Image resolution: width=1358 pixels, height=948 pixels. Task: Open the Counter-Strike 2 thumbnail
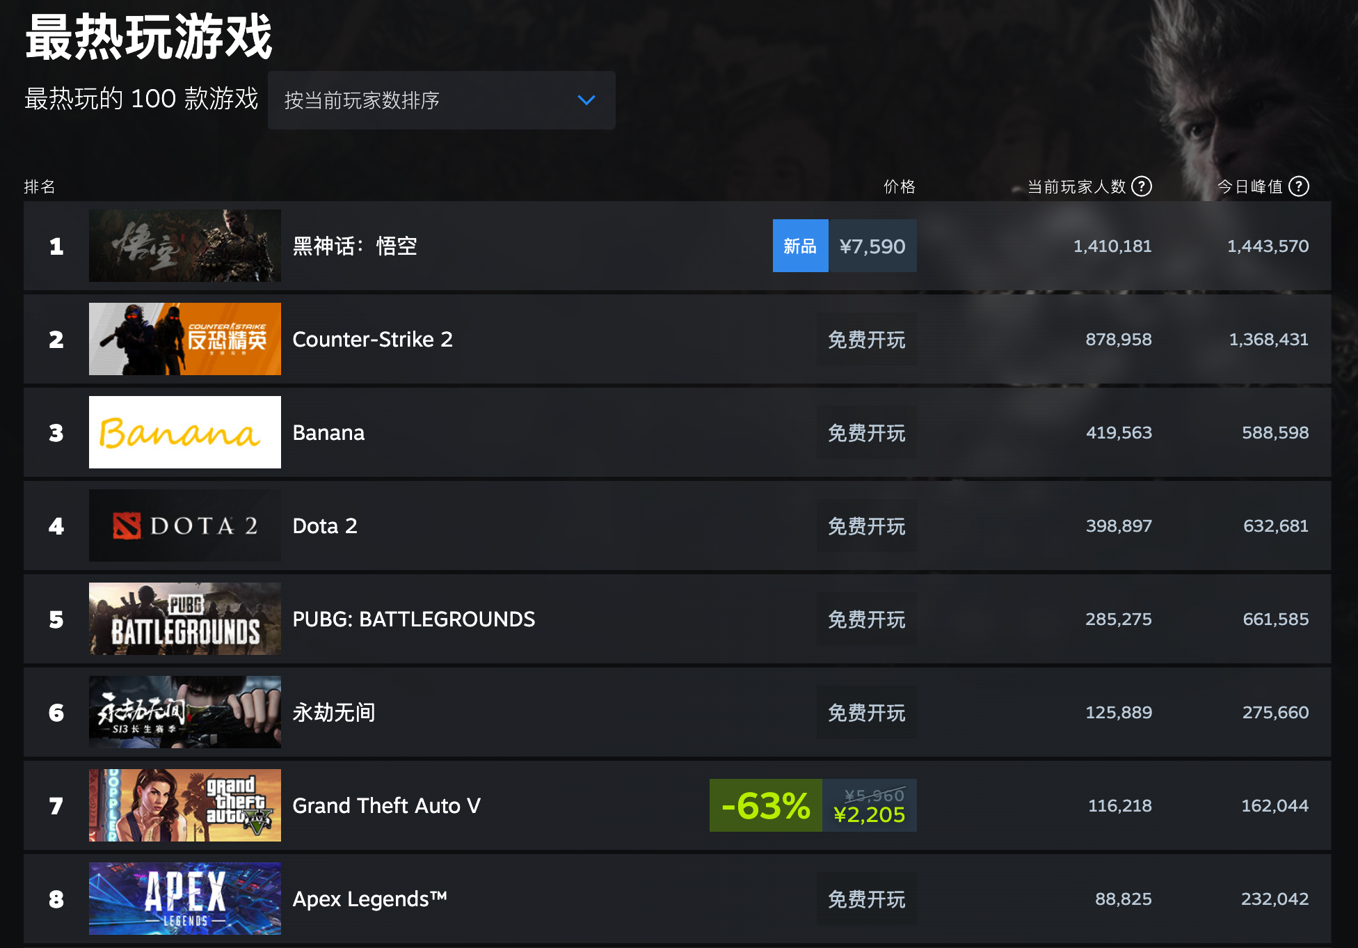[185, 339]
